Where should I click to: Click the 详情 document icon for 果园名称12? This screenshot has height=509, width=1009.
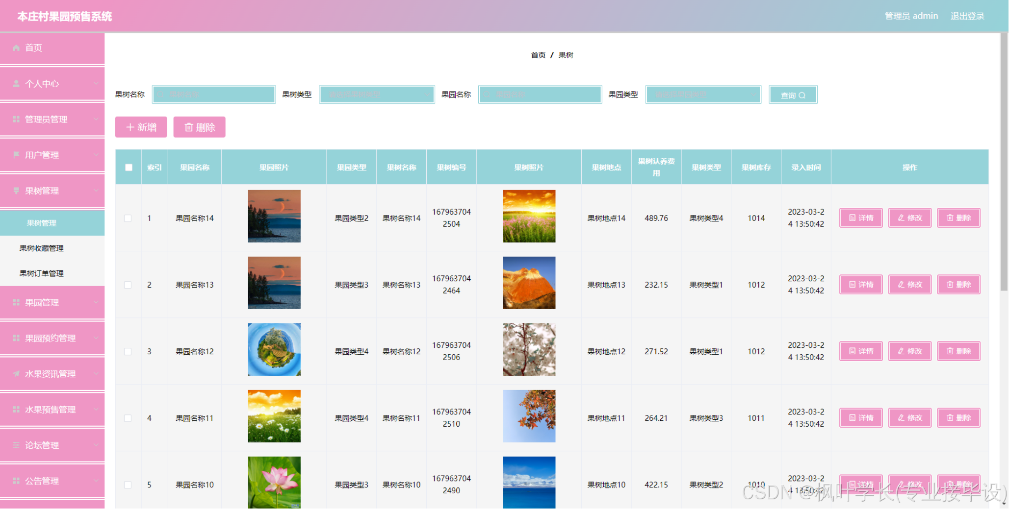pos(852,351)
